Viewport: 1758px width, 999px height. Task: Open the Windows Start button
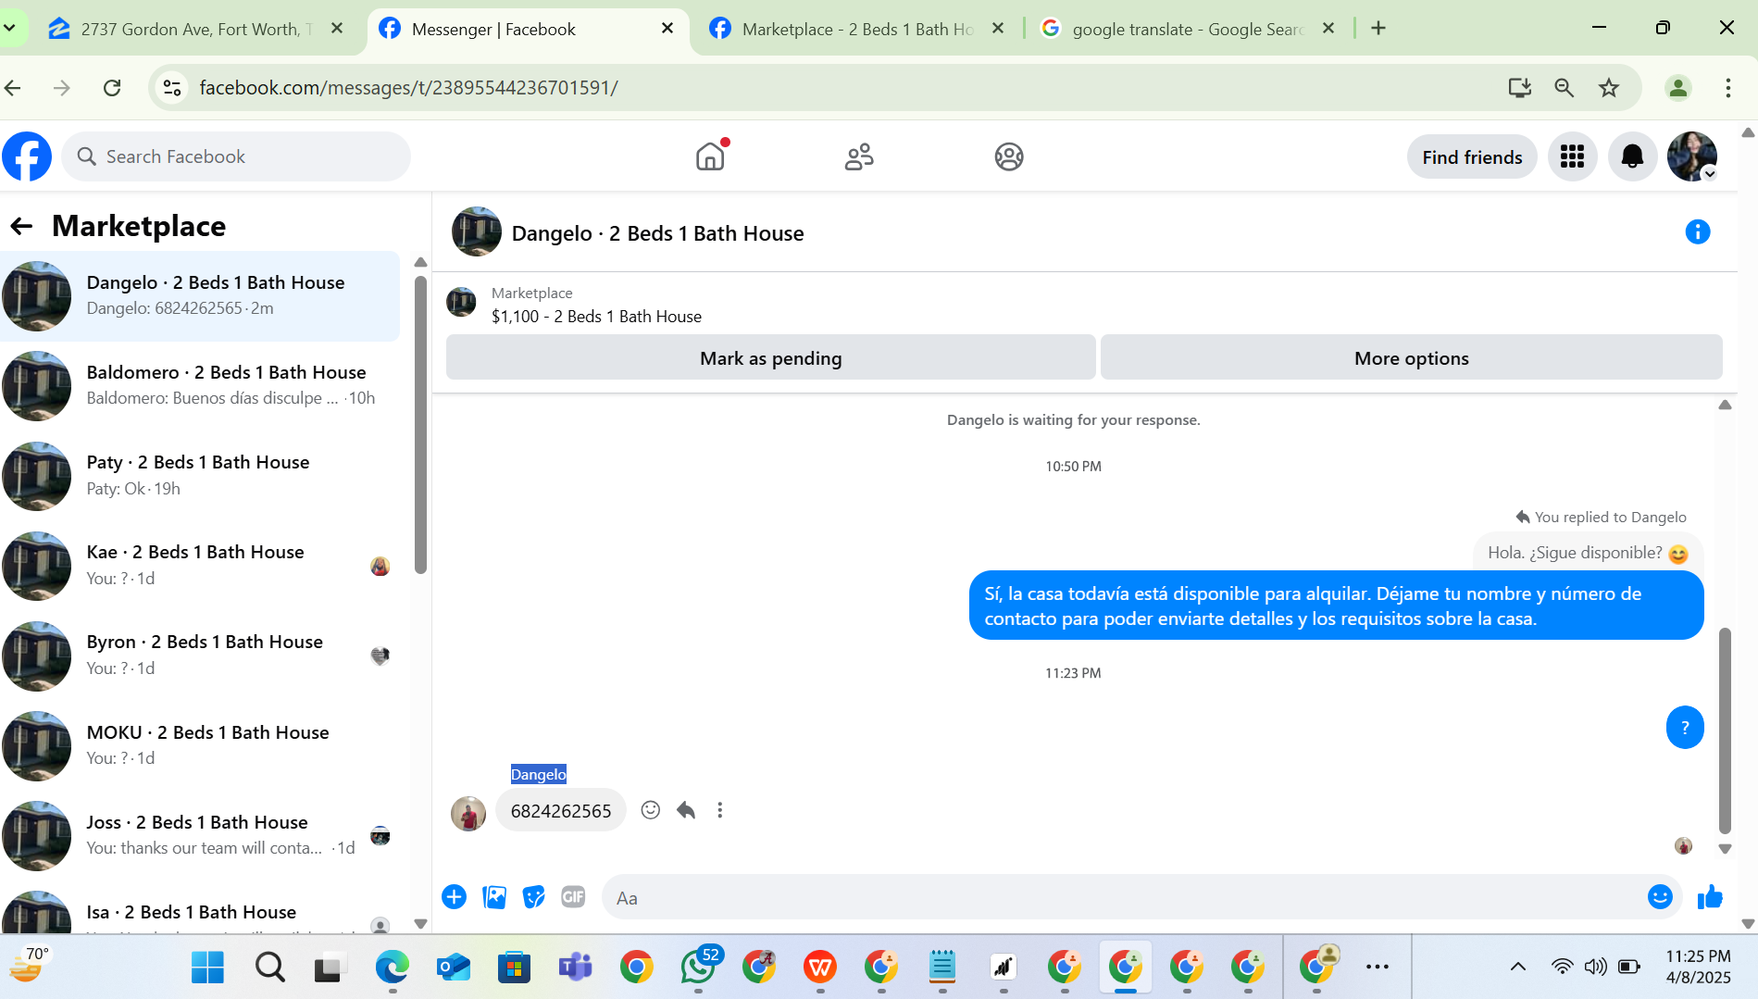tap(207, 968)
